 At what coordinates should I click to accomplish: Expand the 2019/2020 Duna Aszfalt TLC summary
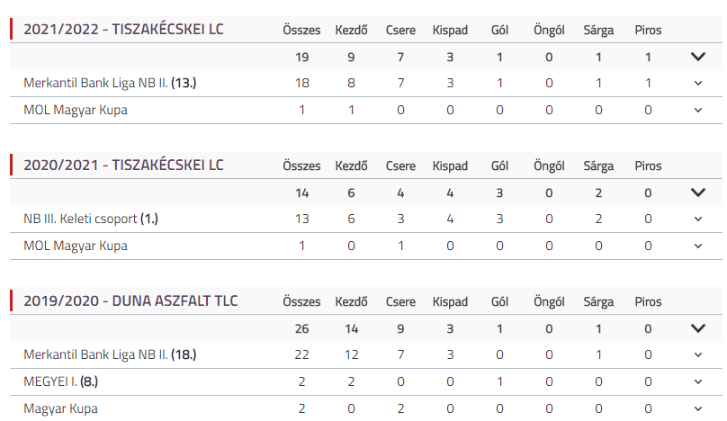click(697, 328)
